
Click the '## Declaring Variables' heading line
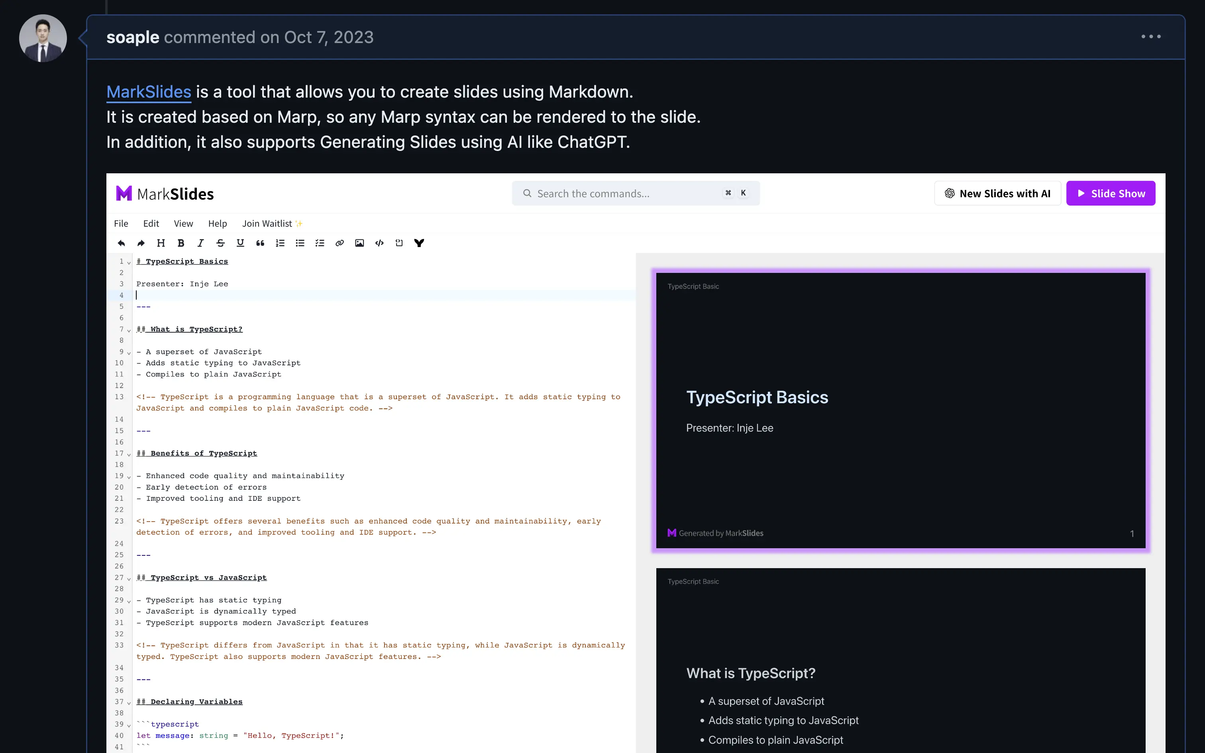(190, 702)
